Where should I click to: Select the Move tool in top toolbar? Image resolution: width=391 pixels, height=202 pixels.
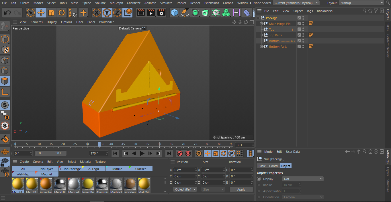coord(41,13)
